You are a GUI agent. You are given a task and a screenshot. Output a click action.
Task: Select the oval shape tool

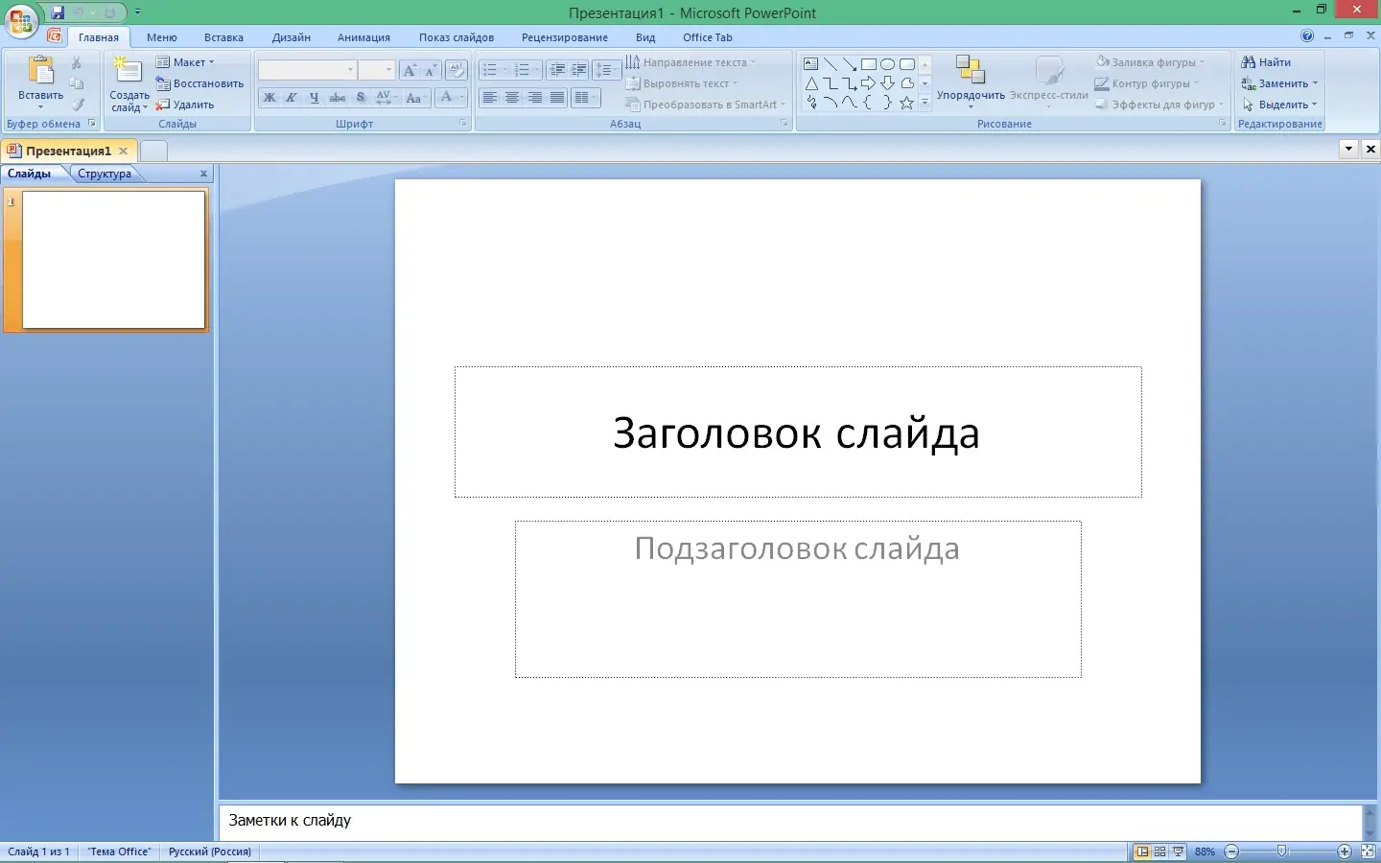pyautogui.click(x=887, y=62)
